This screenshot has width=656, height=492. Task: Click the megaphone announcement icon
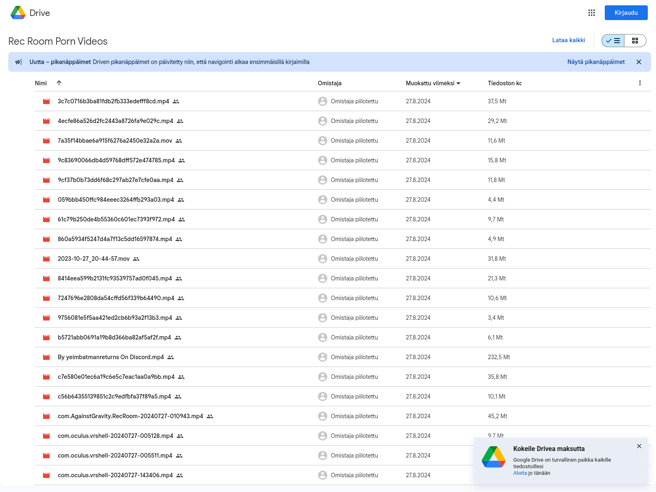point(19,62)
